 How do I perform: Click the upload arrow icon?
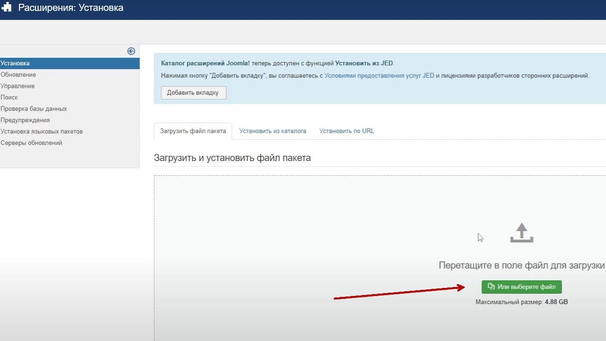click(x=522, y=233)
